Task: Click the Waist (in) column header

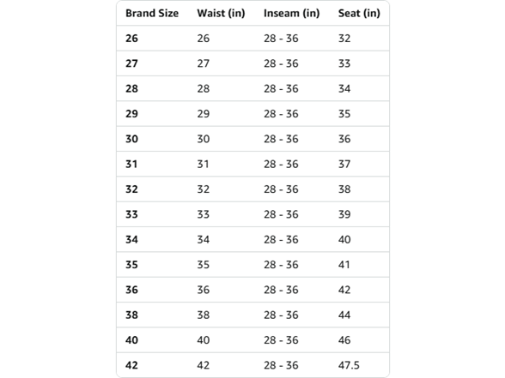Action: pyautogui.click(x=221, y=13)
